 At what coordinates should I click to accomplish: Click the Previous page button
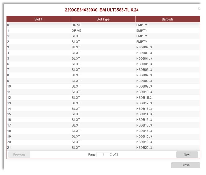[19, 154]
